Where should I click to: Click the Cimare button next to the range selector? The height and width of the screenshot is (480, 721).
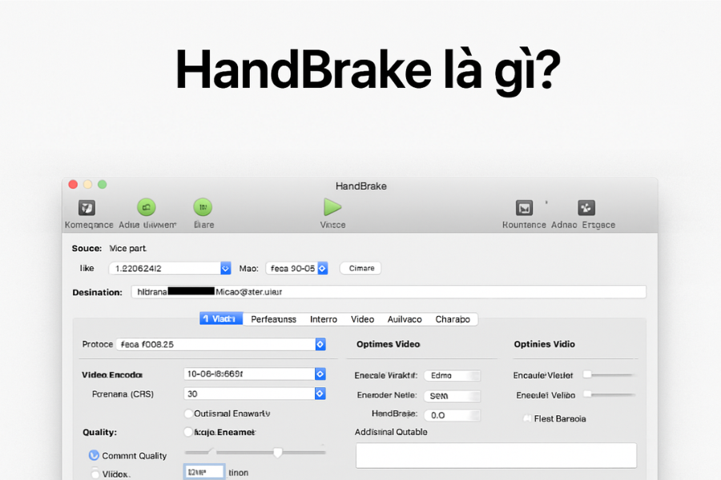(x=360, y=268)
